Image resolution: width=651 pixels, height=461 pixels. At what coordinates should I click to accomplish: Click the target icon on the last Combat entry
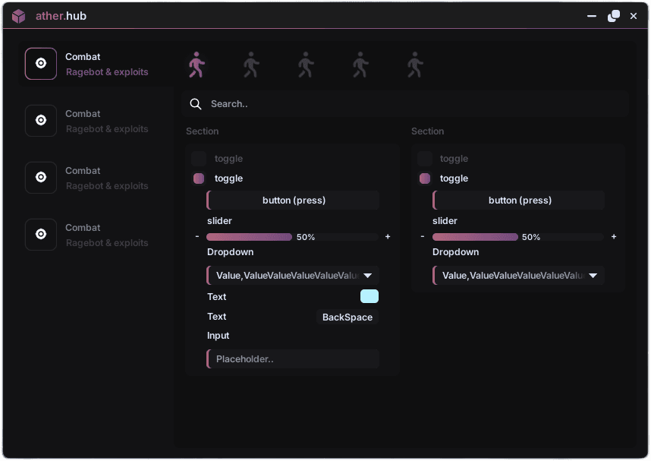tap(40, 234)
